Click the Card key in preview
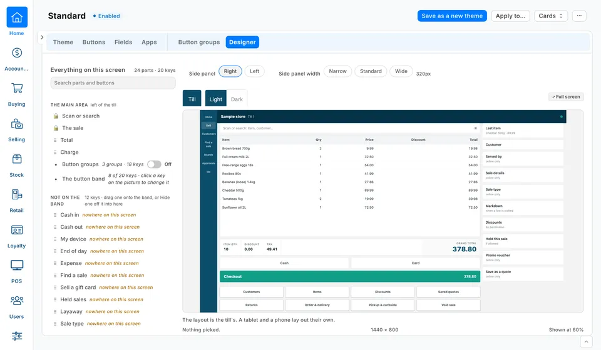The width and height of the screenshot is (601, 350). 416,263
